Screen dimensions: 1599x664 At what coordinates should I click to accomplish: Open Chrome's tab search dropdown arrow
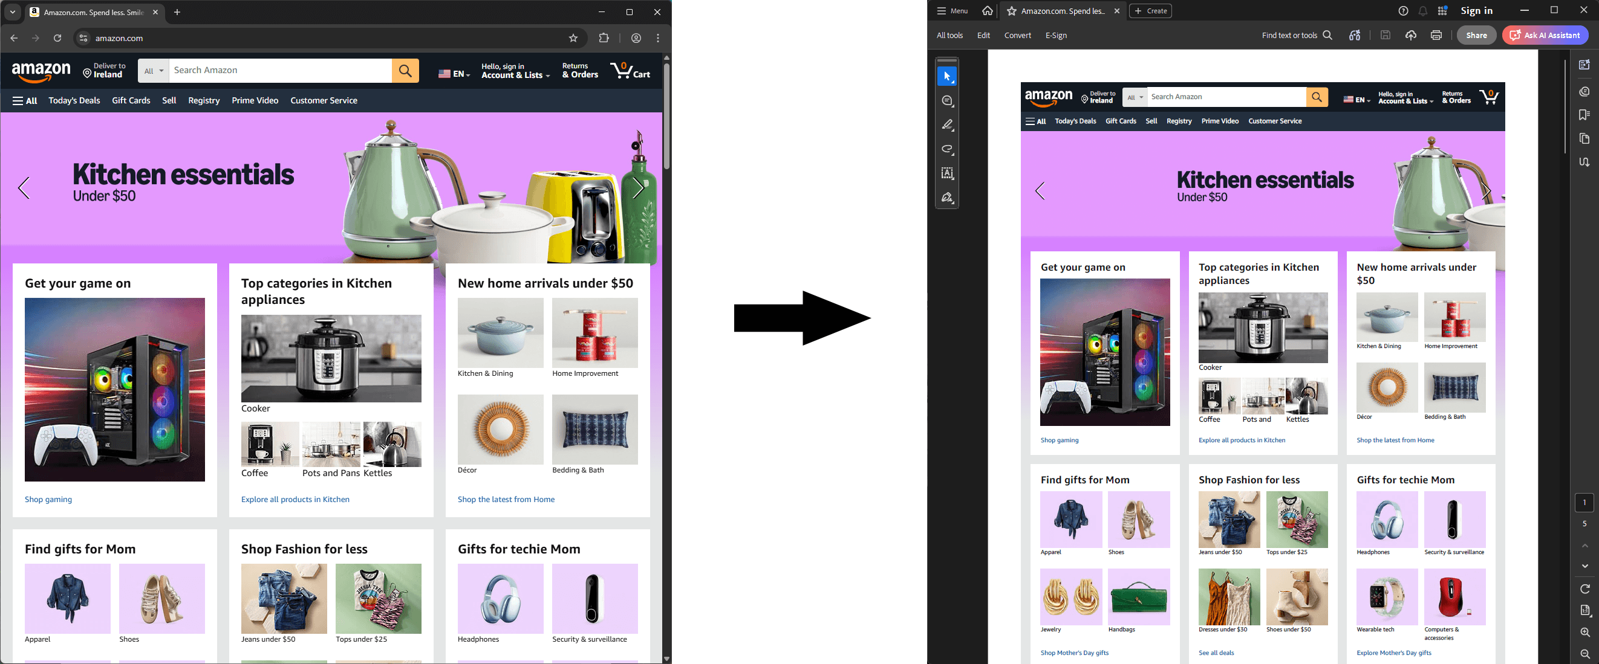[13, 11]
